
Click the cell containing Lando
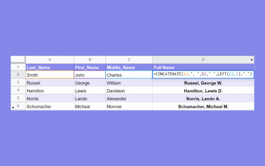90,98
